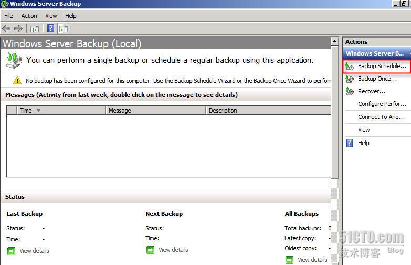This screenshot has height=265, width=411.
Task: Click the Latest copy: label
Action: (300, 238)
